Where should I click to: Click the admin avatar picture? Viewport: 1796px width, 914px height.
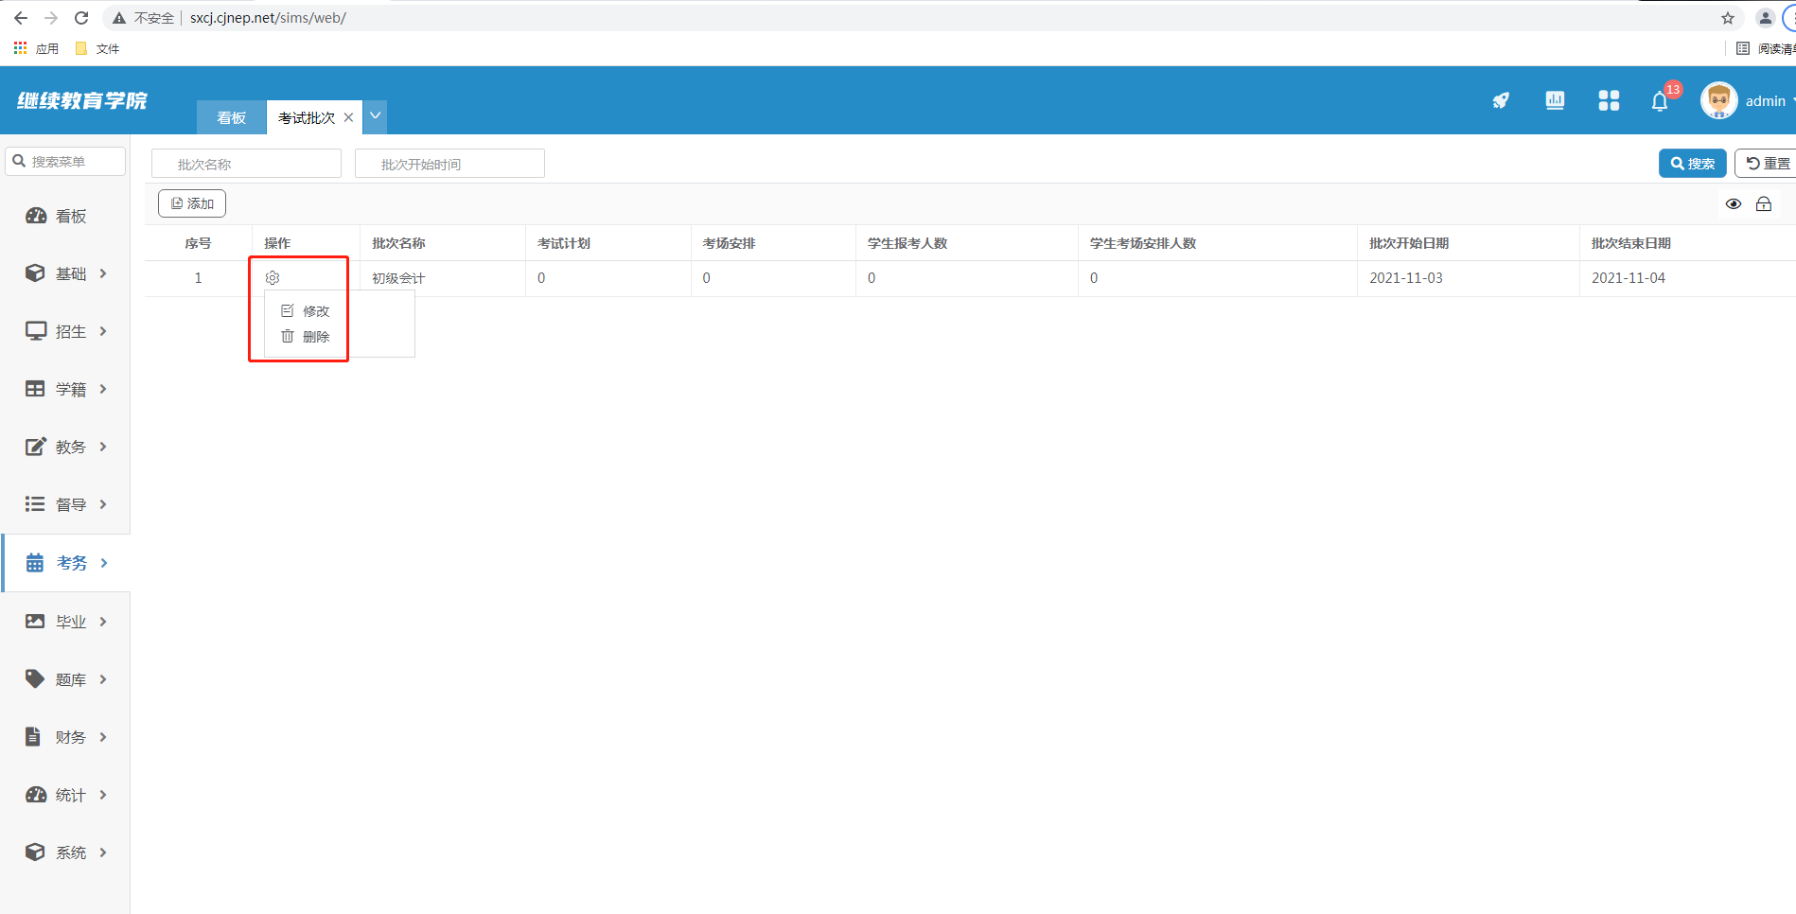tap(1718, 100)
